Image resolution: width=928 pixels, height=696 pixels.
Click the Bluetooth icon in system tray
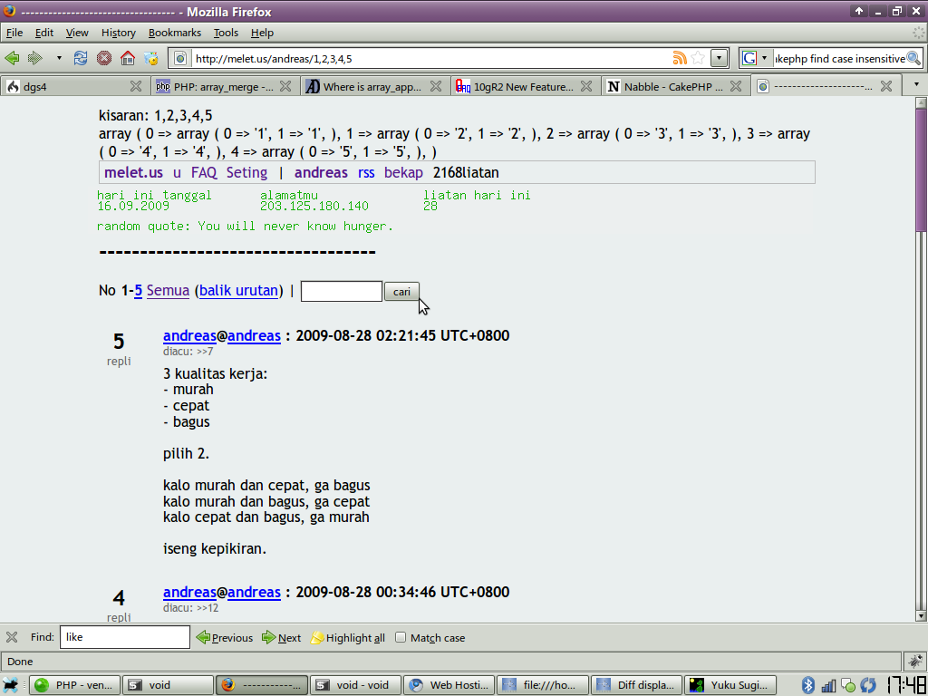click(x=808, y=685)
